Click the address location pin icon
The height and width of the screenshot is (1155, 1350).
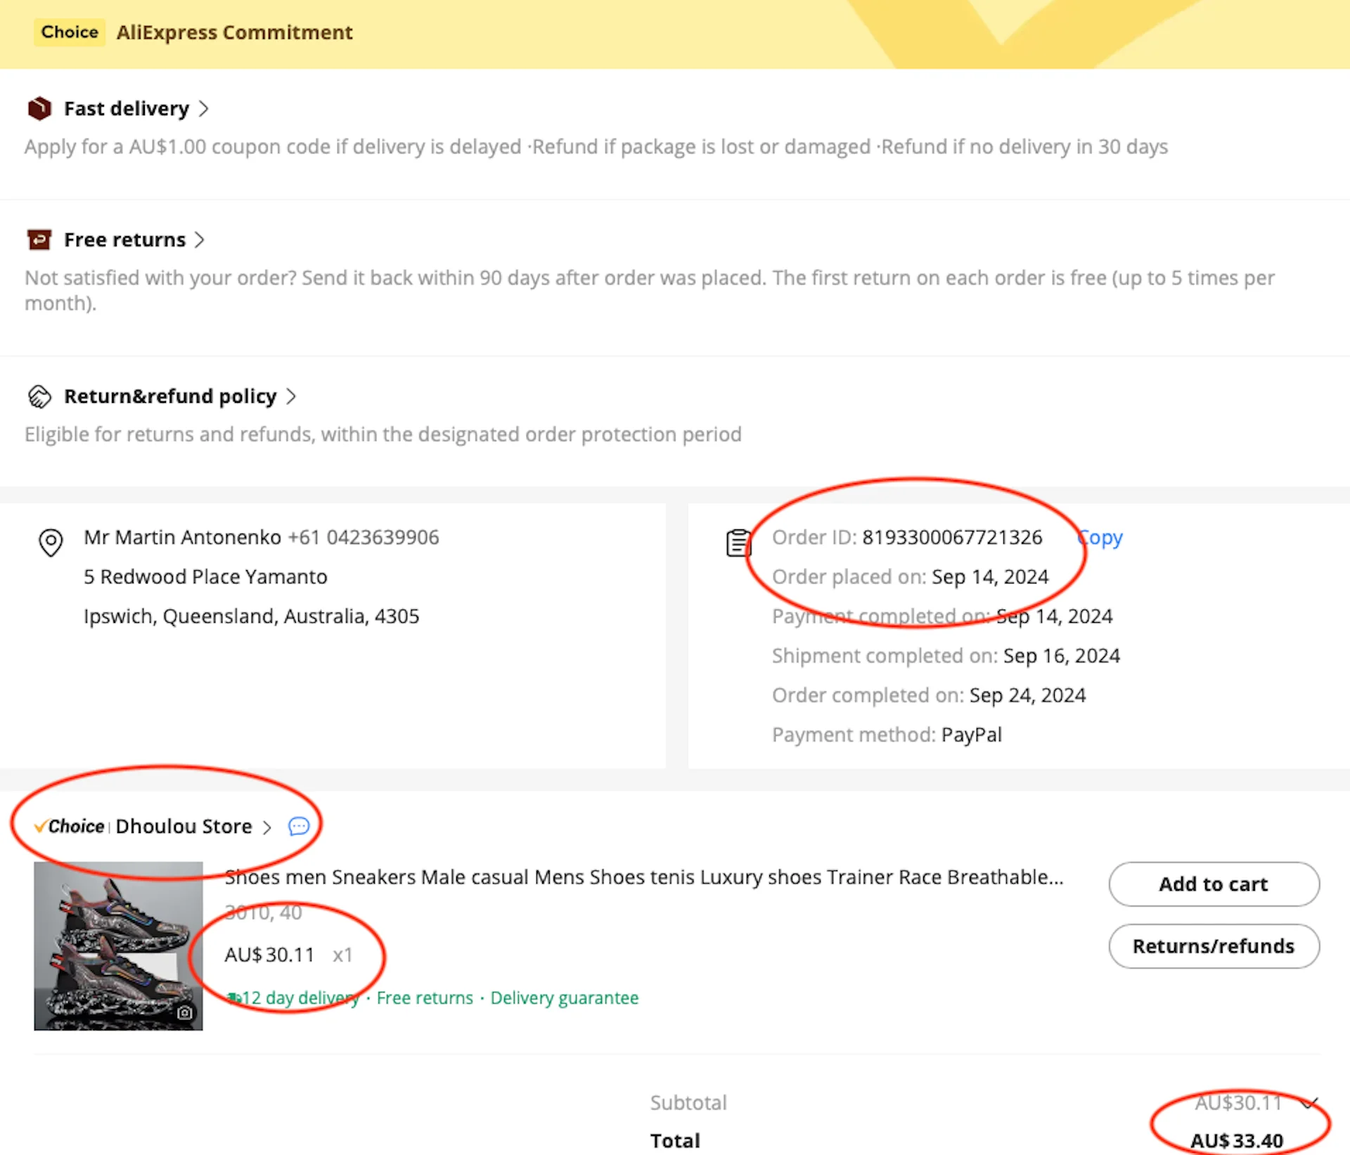(x=51, y=542)
